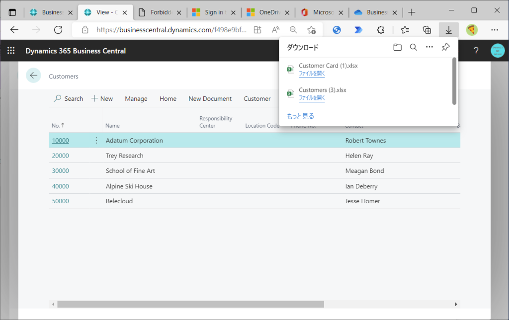Open the Dynamics 365 app launcher grid
509x320 pixels.
click(11, 51)
